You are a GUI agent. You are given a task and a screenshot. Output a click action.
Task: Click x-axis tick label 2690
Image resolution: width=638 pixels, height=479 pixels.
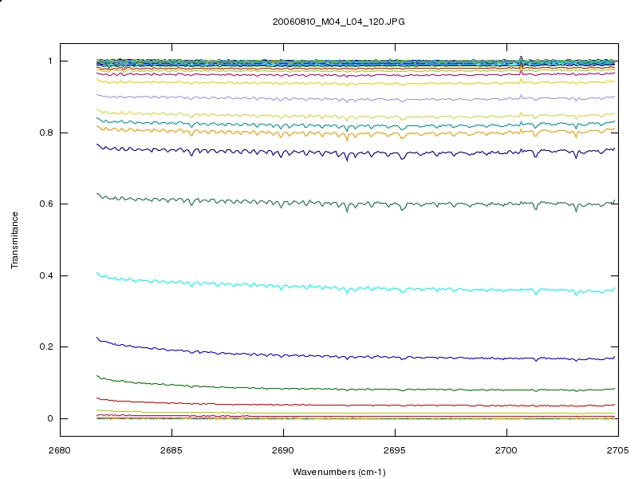[x=283, y=450]
